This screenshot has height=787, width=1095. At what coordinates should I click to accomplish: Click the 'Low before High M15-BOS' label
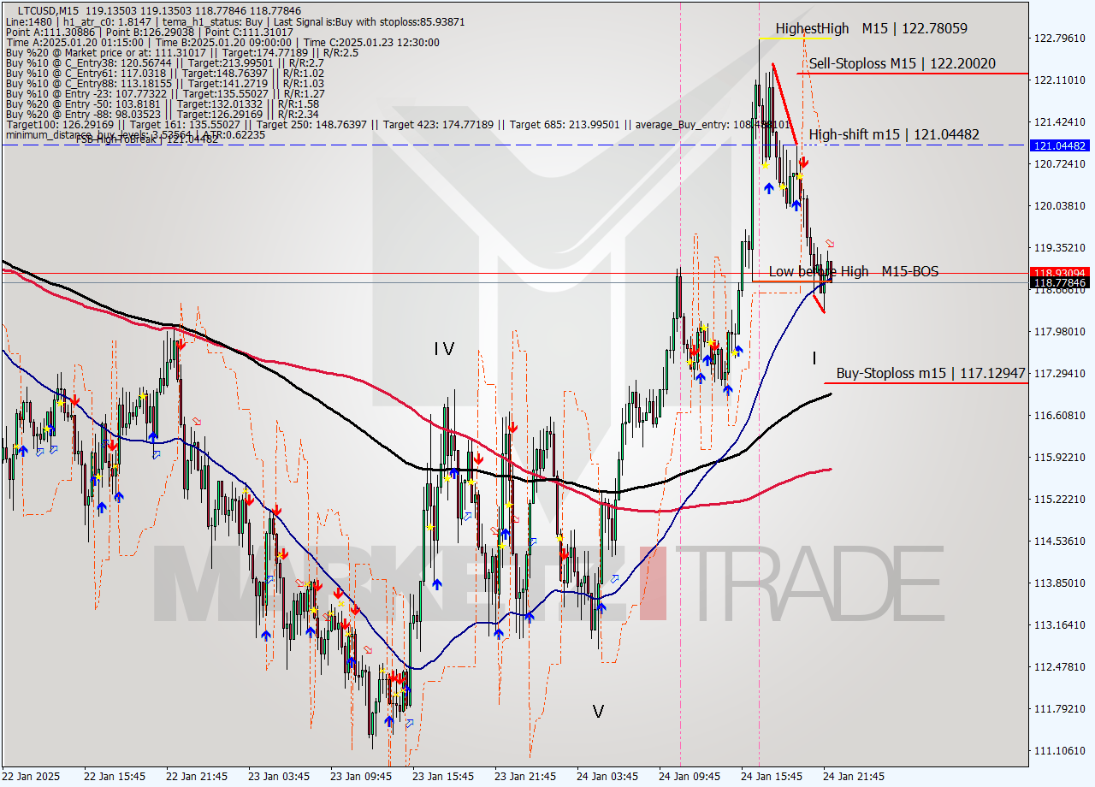tap(853, 271)
